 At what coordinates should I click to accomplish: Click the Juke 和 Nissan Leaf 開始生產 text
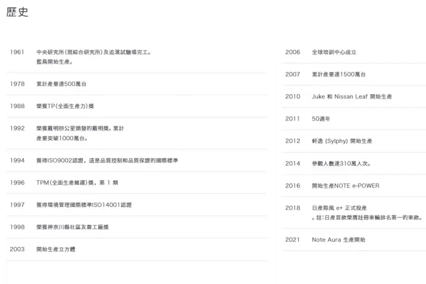(x=352, y=96)
